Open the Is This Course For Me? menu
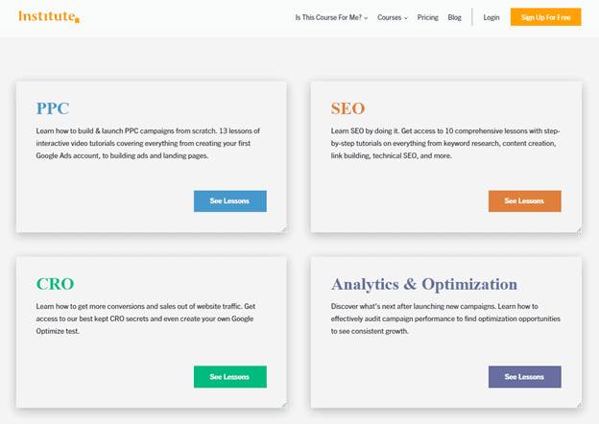The height and width of the screenshot is (424, 599). tap(331, 17)
